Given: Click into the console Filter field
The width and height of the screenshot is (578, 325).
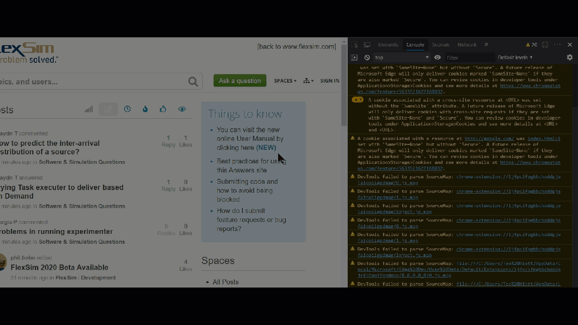Looking at the screenshot, I should point(470,57).
